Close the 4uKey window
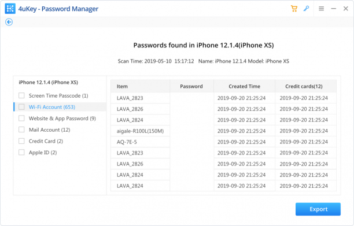 coord(346,9)
